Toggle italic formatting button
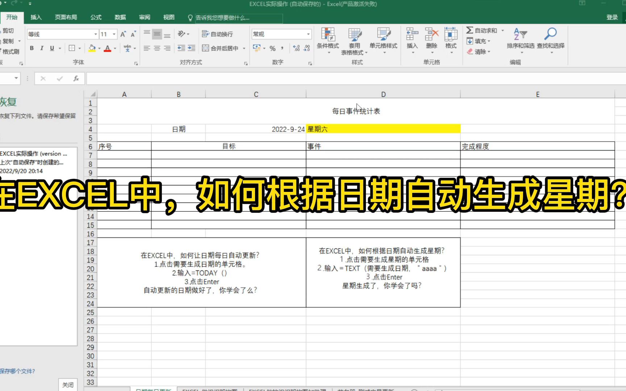Screen dimensions: 626x391 [42, 48]
